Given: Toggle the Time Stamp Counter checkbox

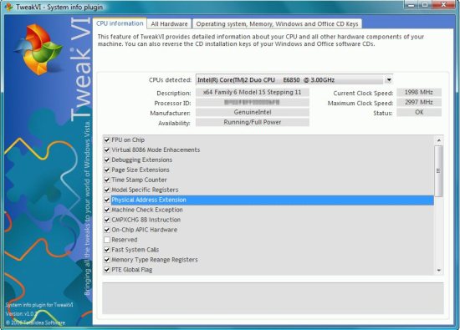Looking at the screenshot, I should (107, 180).
